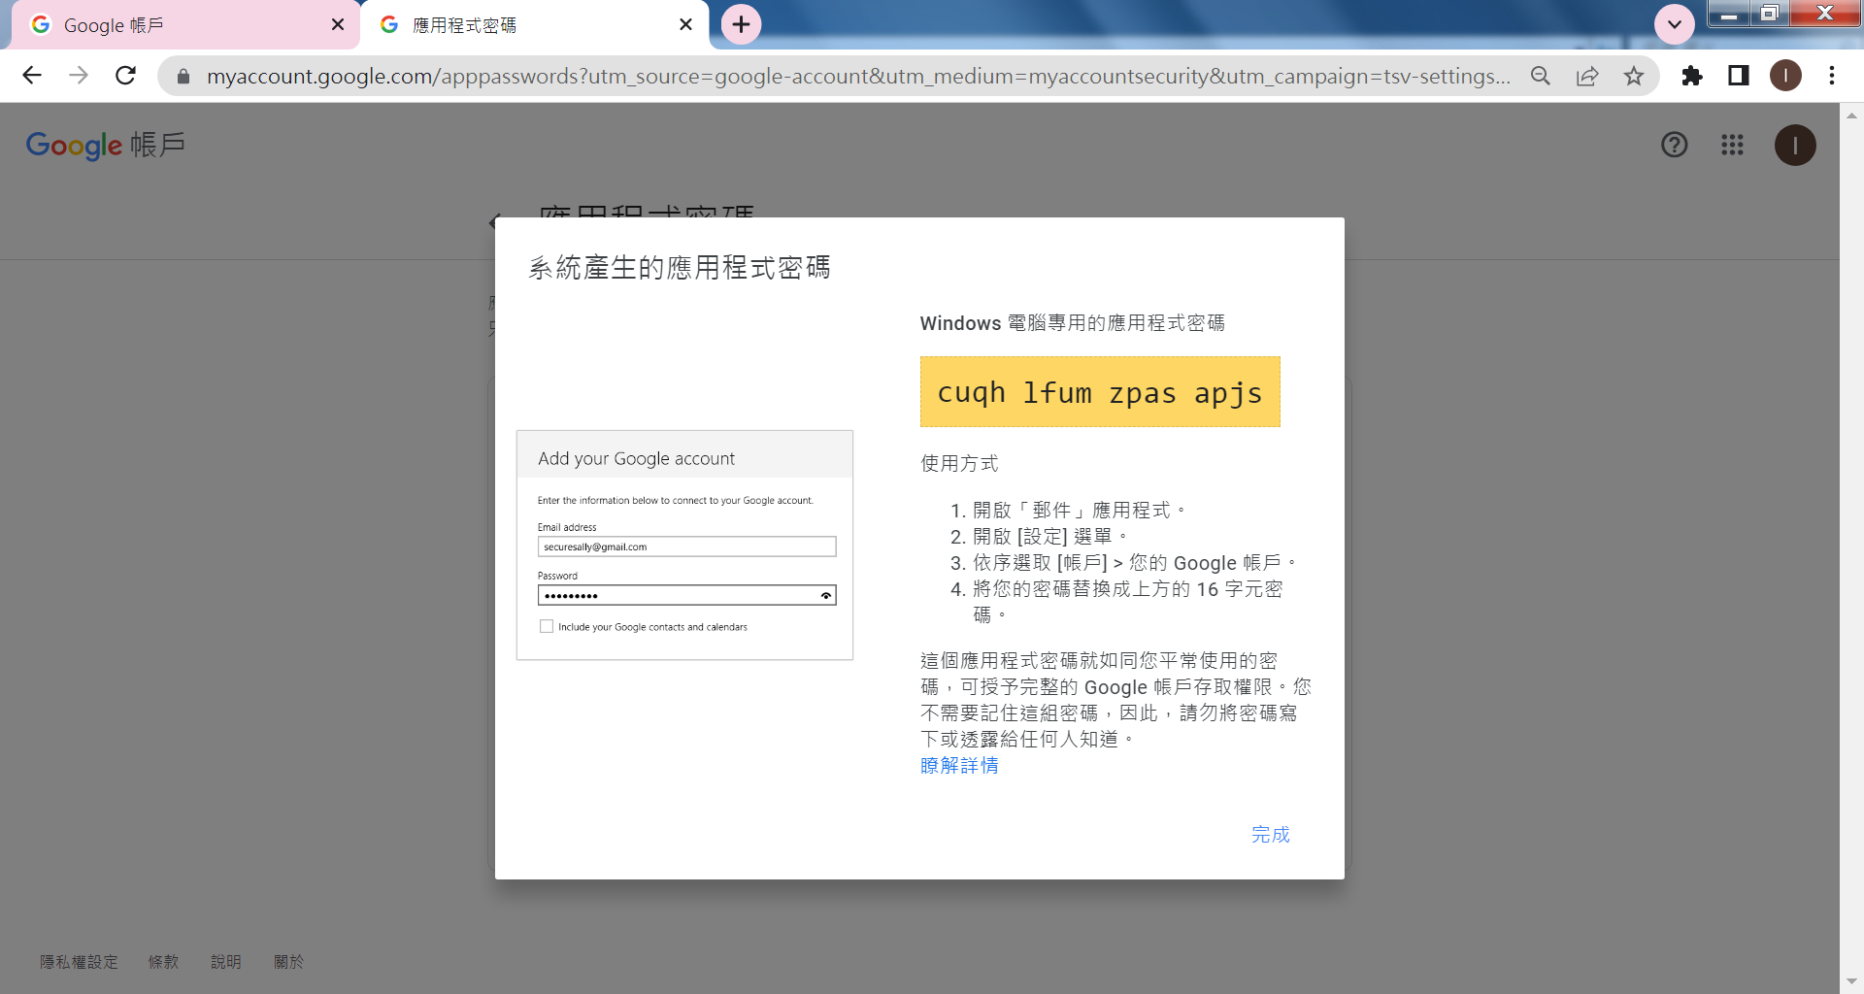Image resolution: width=1864 pixels, height=994 pixels.
Task: Open the Google account avatar menu
Action: tap(1794, 145)
